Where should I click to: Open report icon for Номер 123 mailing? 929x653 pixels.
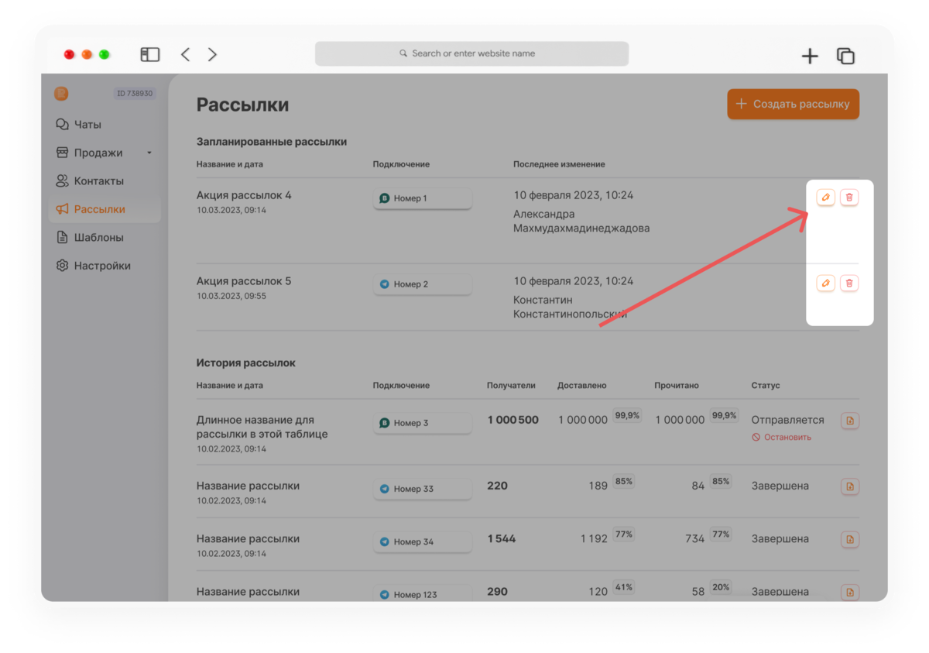pyautogui.click(x=850, y=592)
